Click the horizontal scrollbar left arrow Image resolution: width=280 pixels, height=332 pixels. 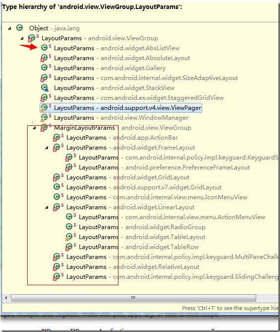click(6, 298)
